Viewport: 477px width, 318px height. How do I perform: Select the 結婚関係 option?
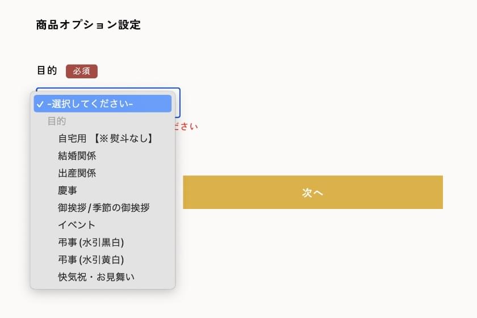pyautogui.click(x=77, y=156)
